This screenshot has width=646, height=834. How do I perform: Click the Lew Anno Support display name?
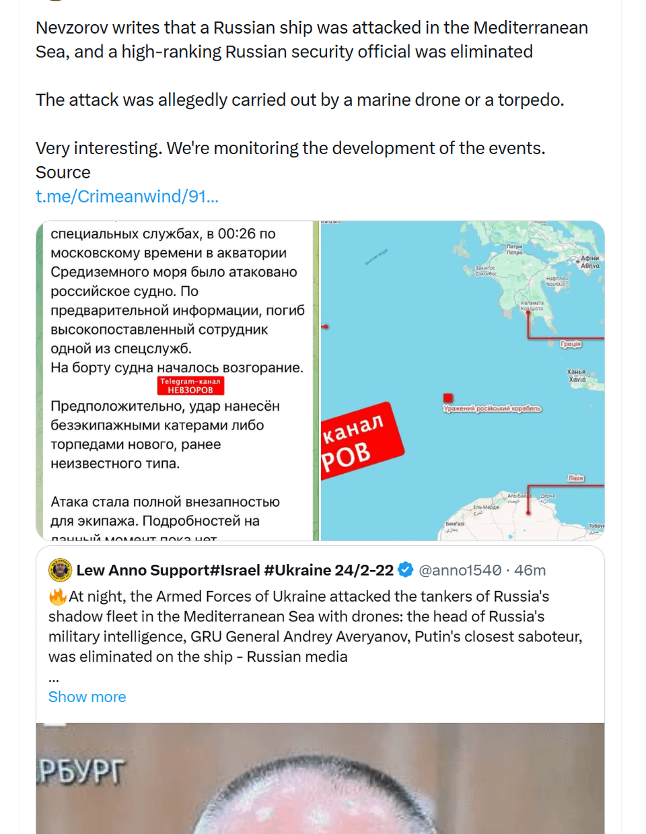click(234, 571)
